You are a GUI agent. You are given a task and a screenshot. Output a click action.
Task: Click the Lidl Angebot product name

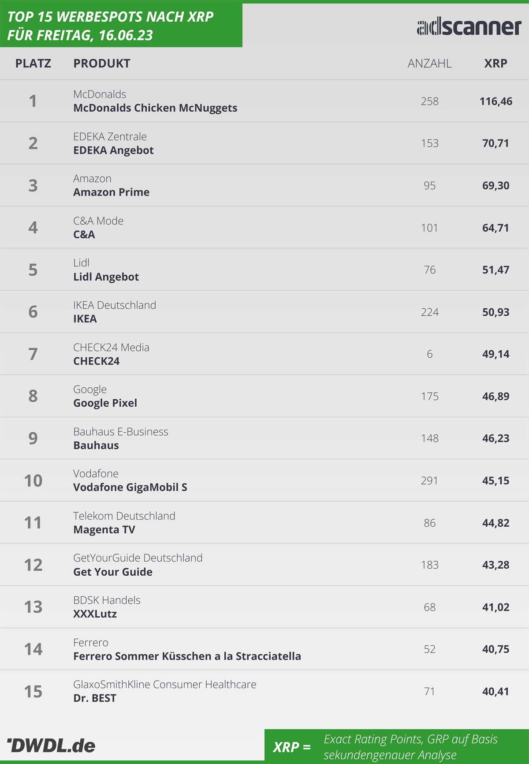[x=106, y=277]
